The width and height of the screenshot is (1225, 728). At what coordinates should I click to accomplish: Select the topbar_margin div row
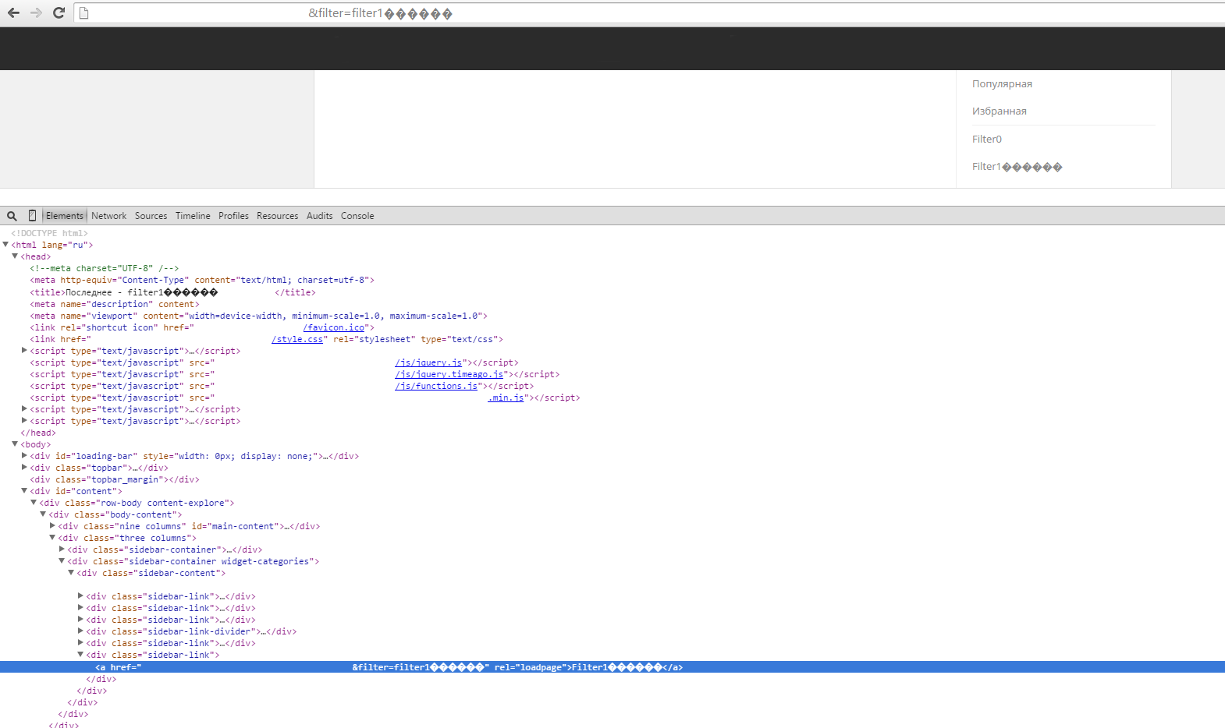115,479
